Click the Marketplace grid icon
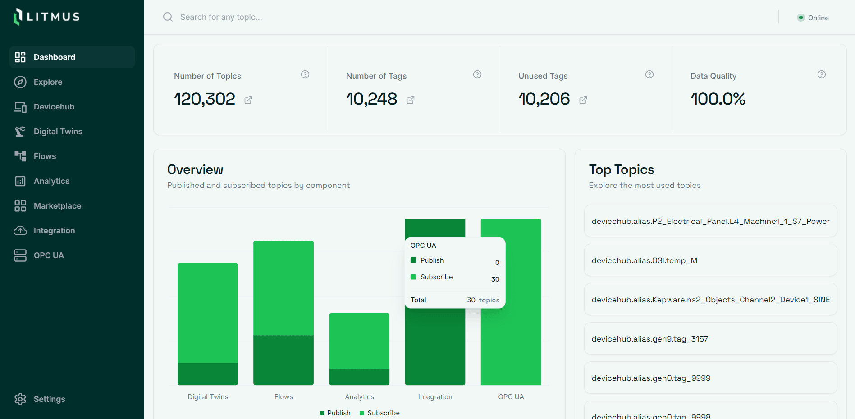Viewport: 855px width, 419px height. (20, 205)
